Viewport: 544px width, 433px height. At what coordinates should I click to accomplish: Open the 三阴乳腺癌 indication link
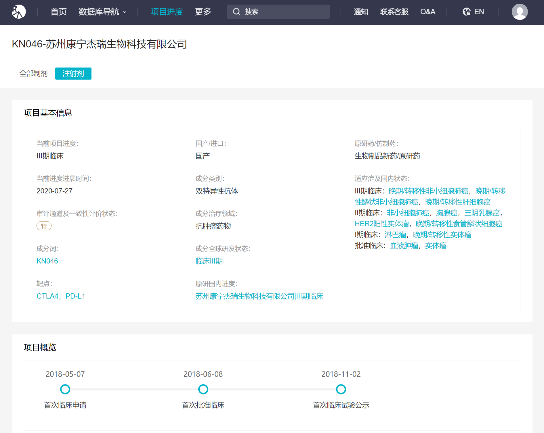(482, 213)
